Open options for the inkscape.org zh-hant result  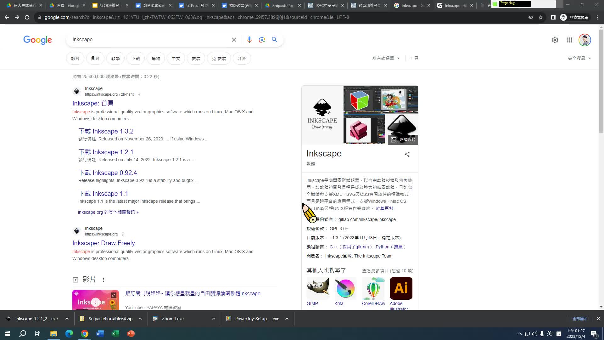[139, 94]
